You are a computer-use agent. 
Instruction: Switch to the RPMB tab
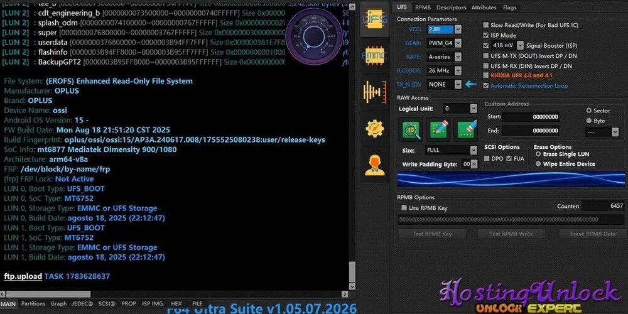click(x=423, y=7)
